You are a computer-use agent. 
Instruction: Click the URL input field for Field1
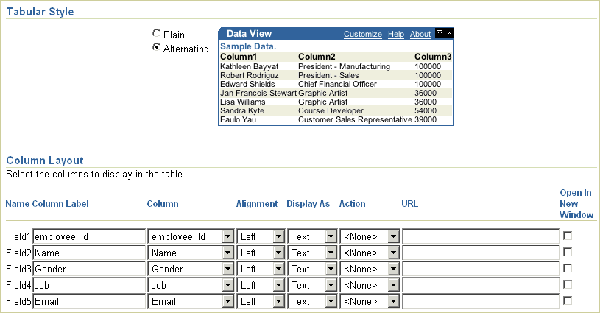click(481, 237)
